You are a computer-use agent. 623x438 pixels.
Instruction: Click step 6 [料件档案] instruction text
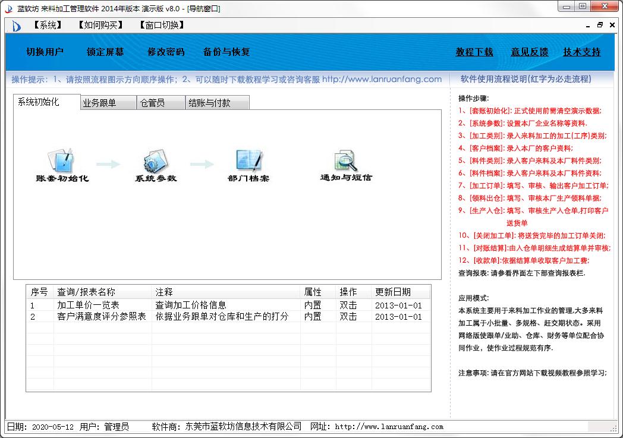click(530, 173)
